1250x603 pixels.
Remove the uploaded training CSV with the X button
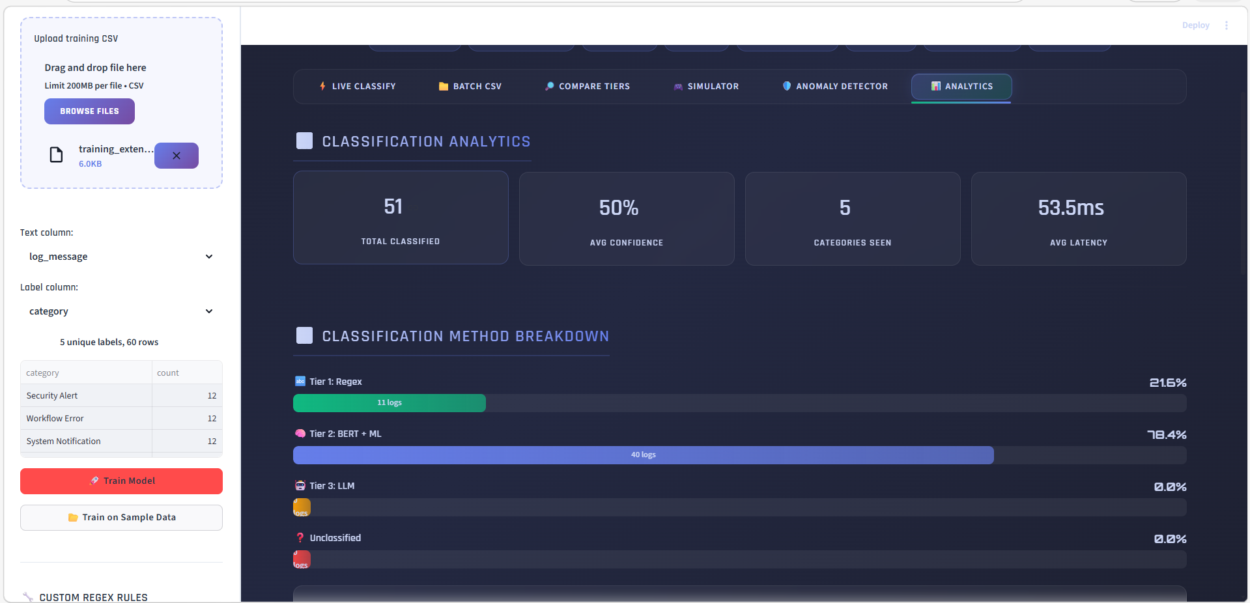(x=176, y=156)
